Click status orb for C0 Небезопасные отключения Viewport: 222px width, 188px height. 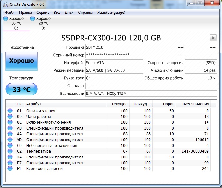coord(10,145)
